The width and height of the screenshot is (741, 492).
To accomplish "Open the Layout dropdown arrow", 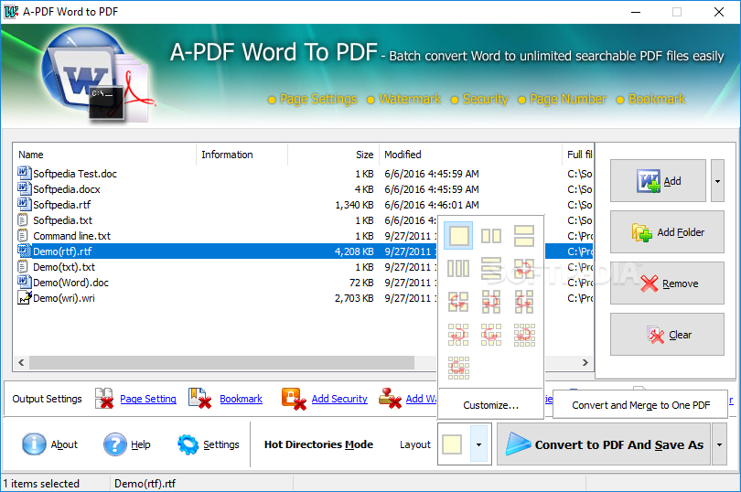I will pyautogui.click(x=478, y=444).
